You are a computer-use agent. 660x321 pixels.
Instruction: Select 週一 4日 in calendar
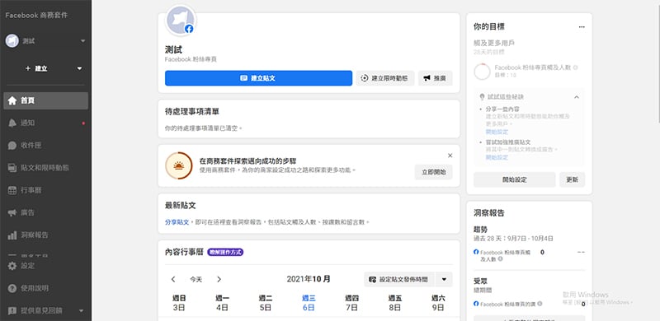[x=222, y=303]
